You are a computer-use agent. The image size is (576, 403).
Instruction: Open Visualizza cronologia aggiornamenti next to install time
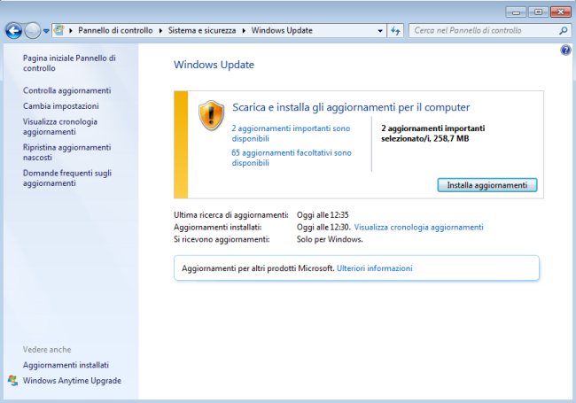tap(419, 228)
